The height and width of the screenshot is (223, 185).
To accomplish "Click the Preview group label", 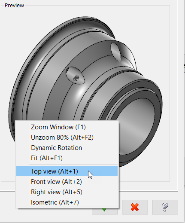I will click(x=14, y=6).
